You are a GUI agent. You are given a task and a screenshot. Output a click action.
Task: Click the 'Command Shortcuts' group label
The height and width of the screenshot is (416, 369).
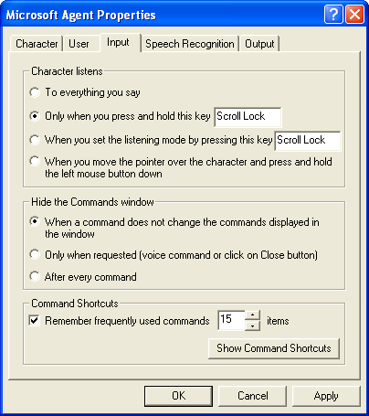[x=75, y=304]
